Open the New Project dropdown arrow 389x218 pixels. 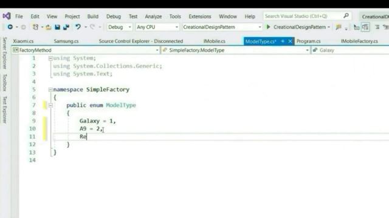point(42,27)
